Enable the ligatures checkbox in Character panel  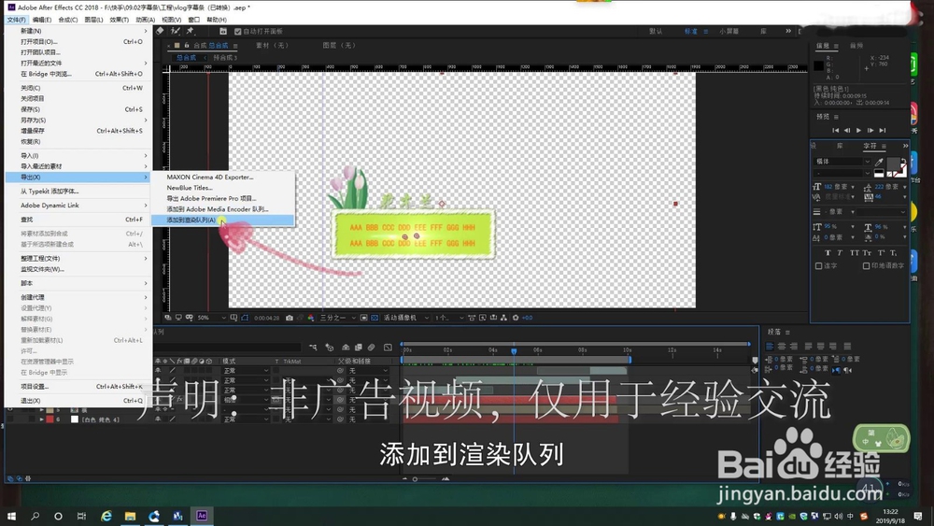tap(818, 266)
